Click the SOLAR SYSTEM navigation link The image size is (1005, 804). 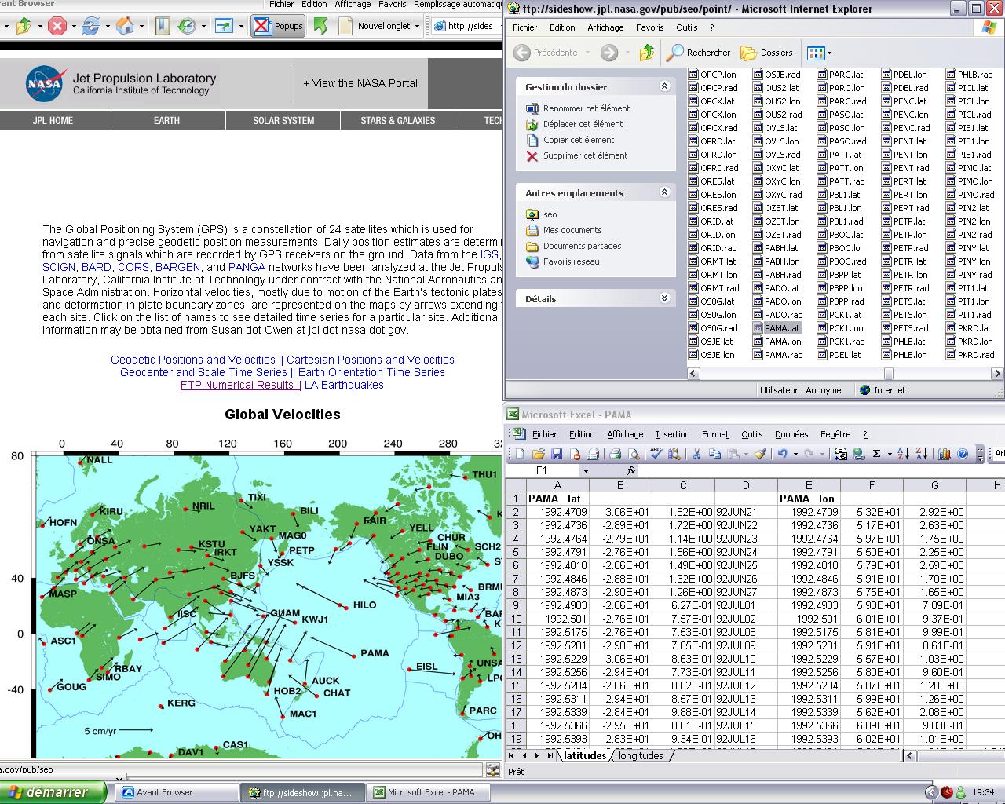283,121
